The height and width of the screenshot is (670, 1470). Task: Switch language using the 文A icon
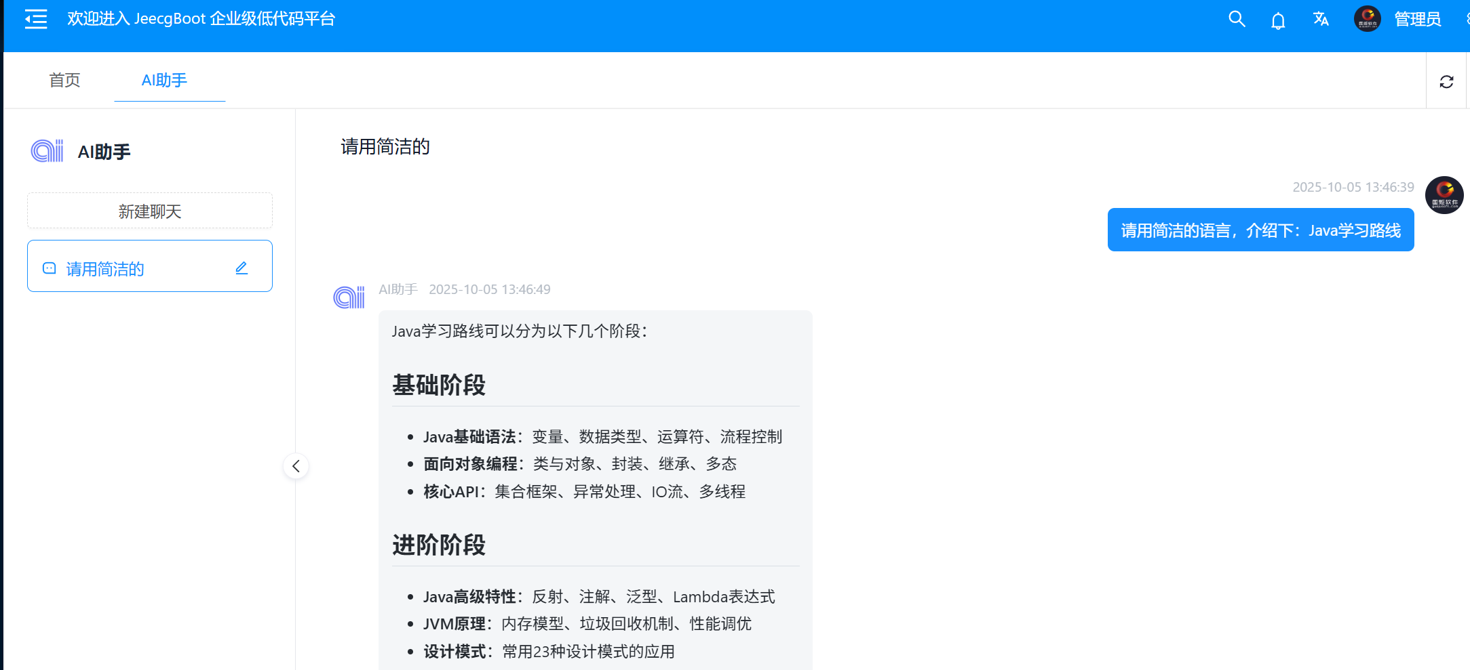click(1321, 19)
